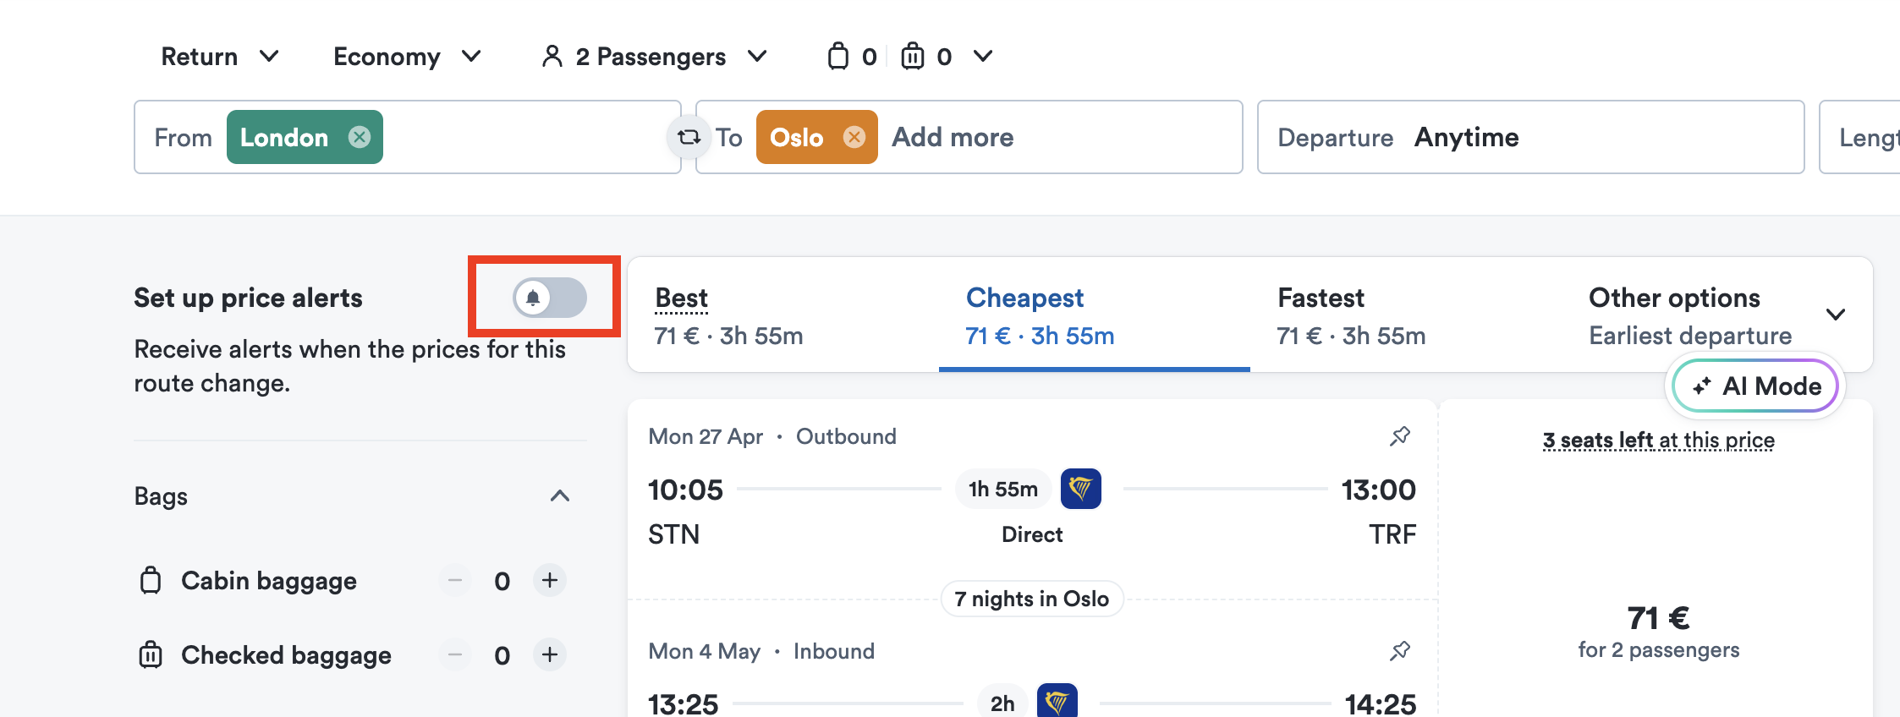1900x717 pixels.
Task: Swap origin and destination with the exchange icon
Action: tap(689, 137)
